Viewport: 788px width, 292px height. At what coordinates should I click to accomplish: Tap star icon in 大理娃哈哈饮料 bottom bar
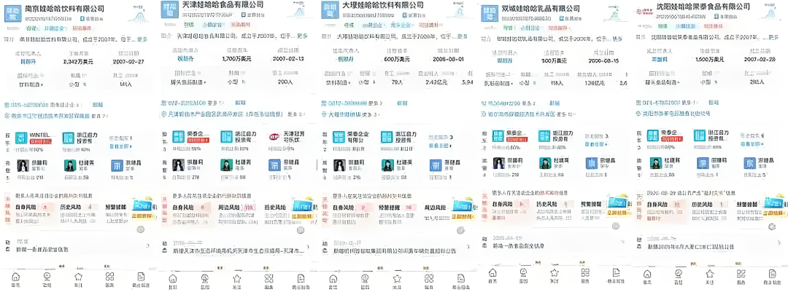click(x=397, y=278)
